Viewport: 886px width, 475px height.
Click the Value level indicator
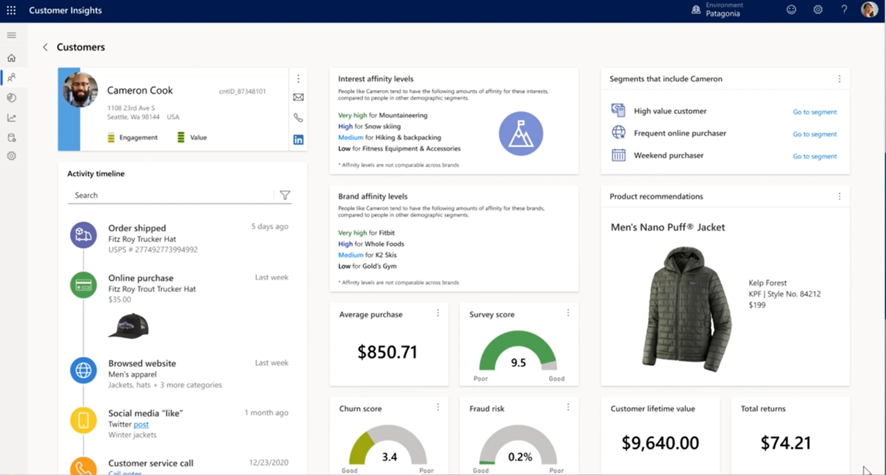pos(192,137)
